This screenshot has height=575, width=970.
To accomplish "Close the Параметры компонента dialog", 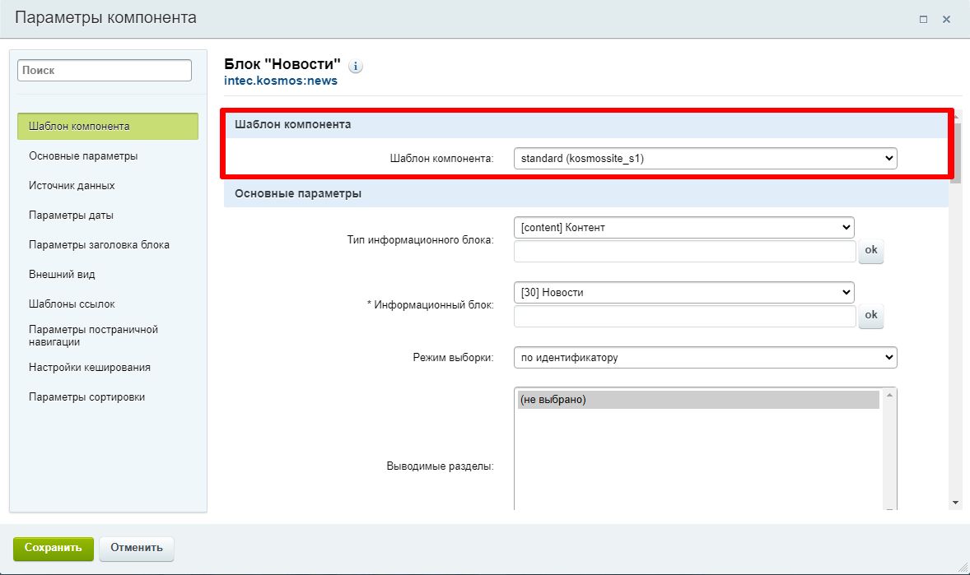I will [946, 19].
